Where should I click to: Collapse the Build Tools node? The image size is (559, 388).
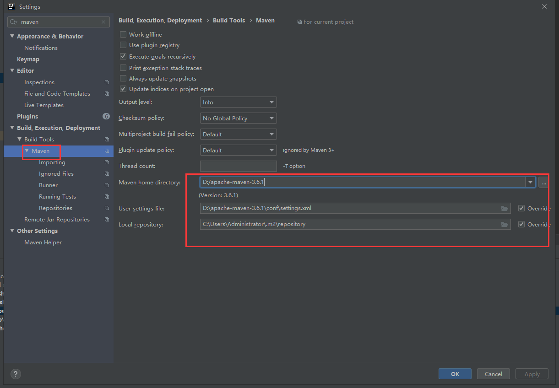pyautogui.click(x=20, y=139)
